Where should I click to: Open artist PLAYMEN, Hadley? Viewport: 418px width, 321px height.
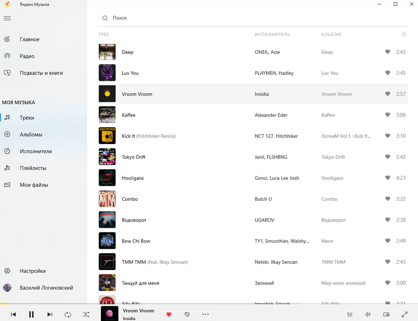pyautogui.click(x=274, y=73)
